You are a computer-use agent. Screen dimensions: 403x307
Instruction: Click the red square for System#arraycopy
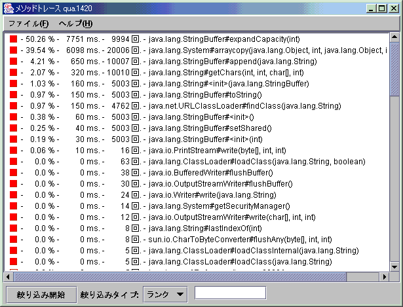13,50
